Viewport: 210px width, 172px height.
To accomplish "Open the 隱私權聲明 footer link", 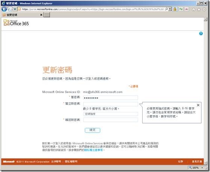I will (x=71, y=161).
